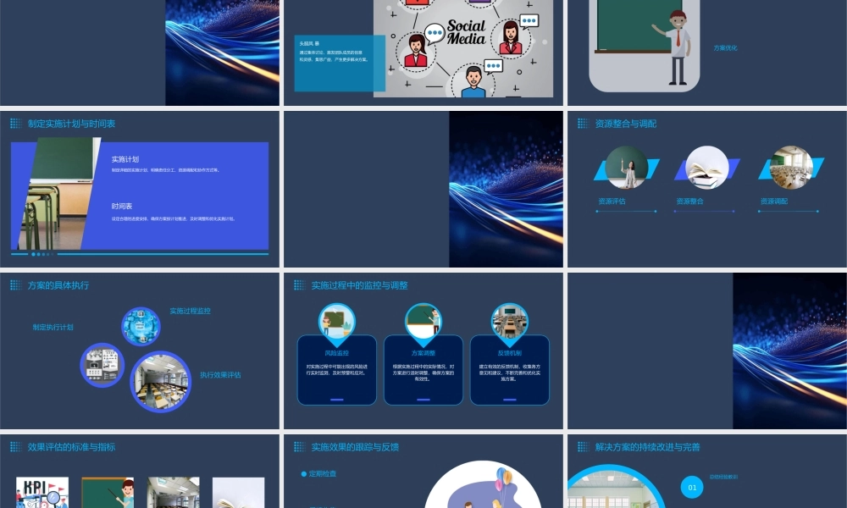Click the pin icon above 风险监控
The image size is (847, 508).
337,324
